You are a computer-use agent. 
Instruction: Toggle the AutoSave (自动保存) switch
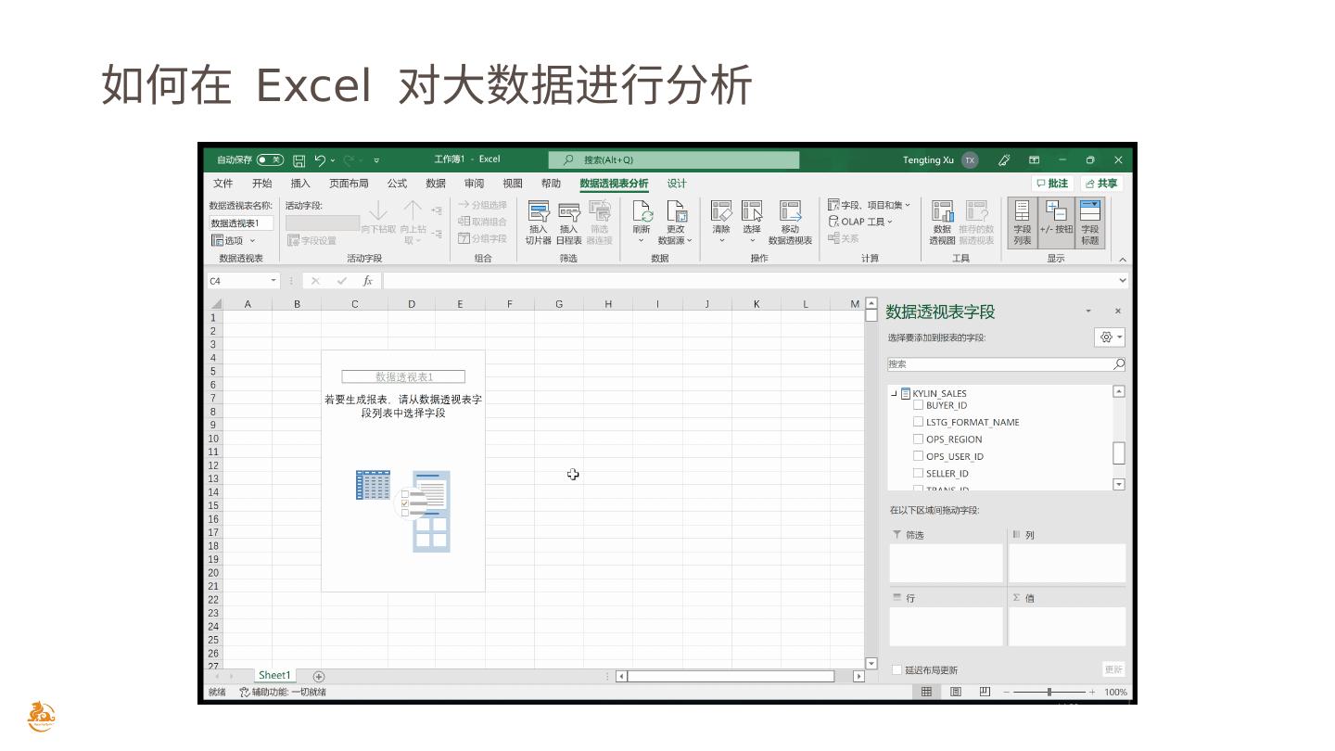[270, 159]
